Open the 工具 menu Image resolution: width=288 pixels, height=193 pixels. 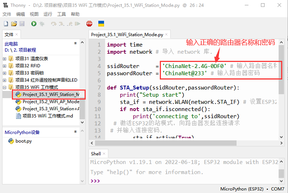61,14
